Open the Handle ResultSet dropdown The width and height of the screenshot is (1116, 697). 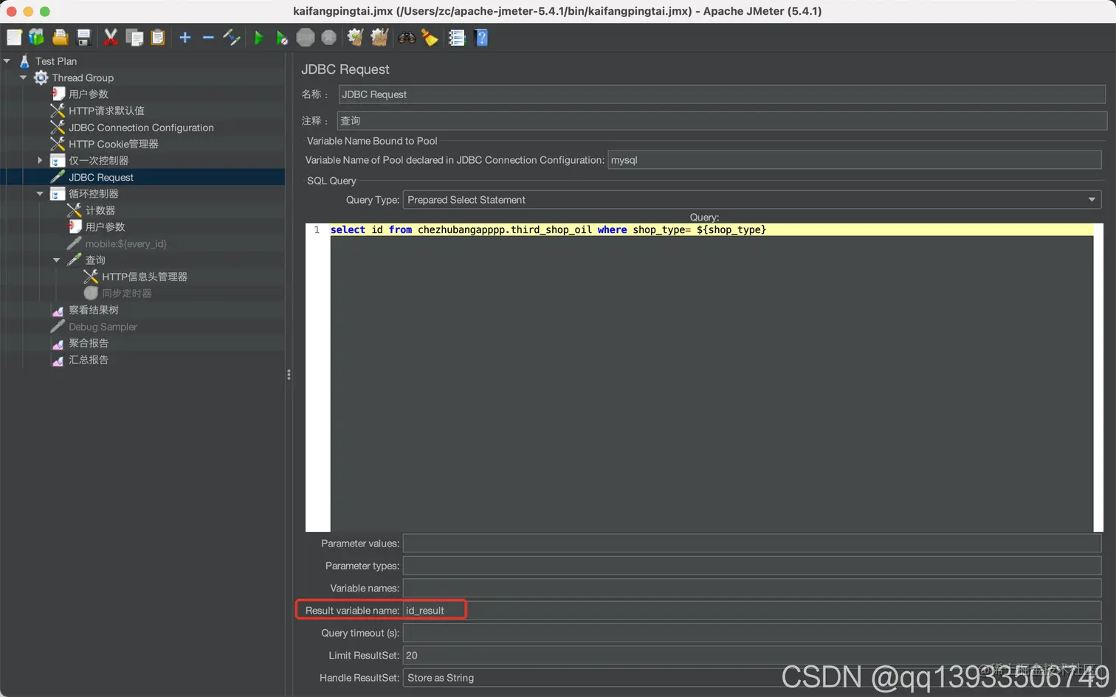(752, 678)
